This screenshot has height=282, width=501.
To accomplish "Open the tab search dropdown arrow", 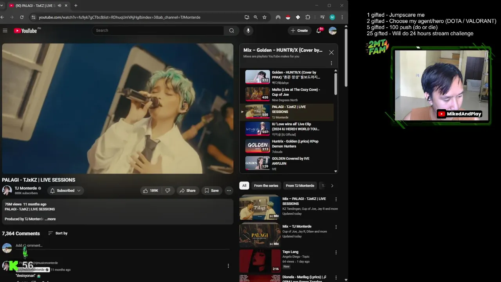I will pyautogui.click(x=3, y=5).
